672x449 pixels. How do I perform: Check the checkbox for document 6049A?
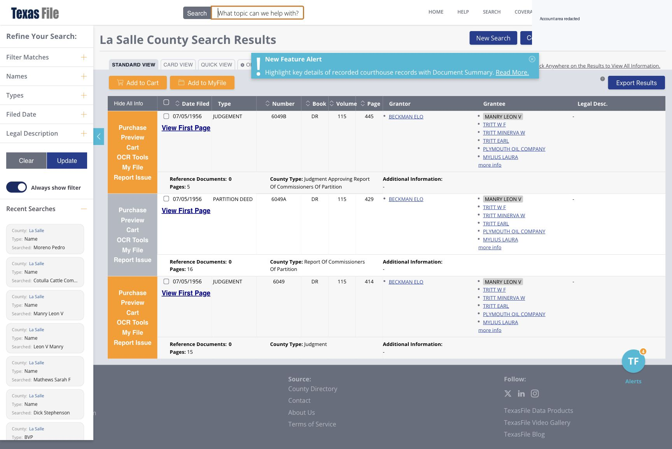tap(166, 199)
